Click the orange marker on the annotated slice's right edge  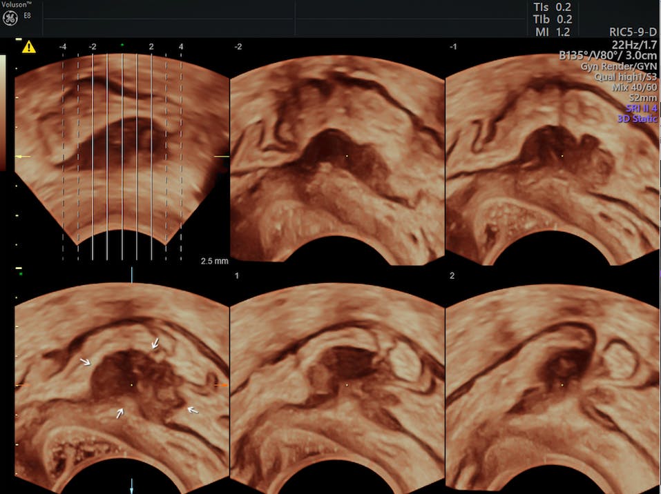pos(221,384)
